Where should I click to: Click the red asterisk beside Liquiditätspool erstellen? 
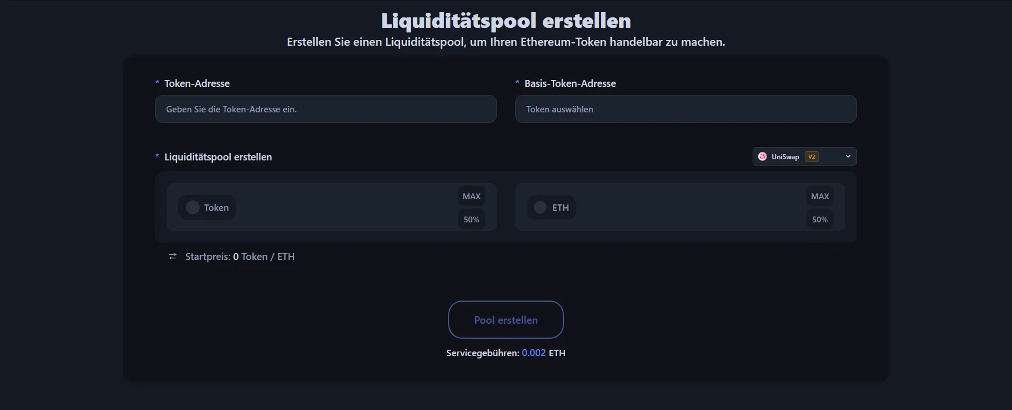coord(156,156)
